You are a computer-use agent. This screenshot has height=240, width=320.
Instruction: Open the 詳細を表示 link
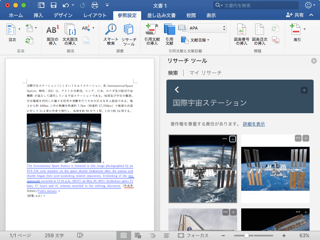tap(254, 124)
